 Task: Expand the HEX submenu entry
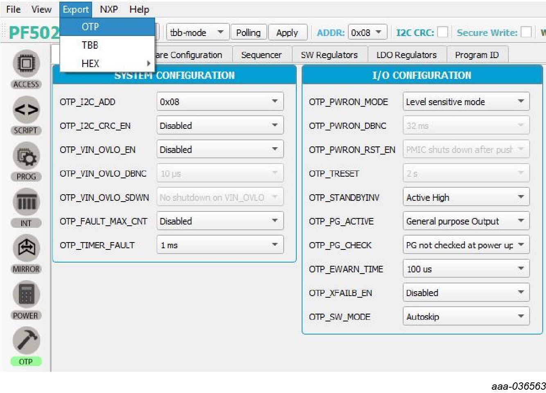90,63
